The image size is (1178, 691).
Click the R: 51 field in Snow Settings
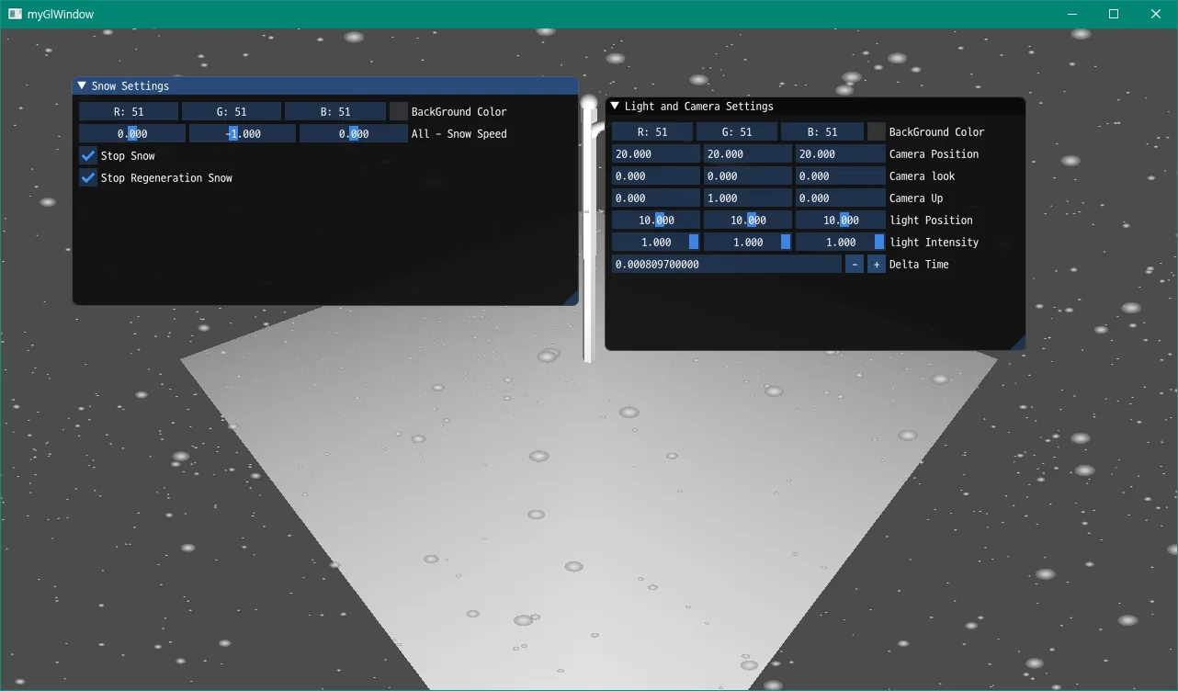tap(129, 111)
